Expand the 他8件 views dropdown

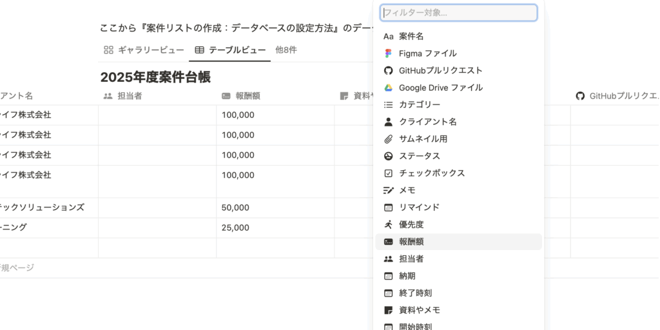[286, 50]
